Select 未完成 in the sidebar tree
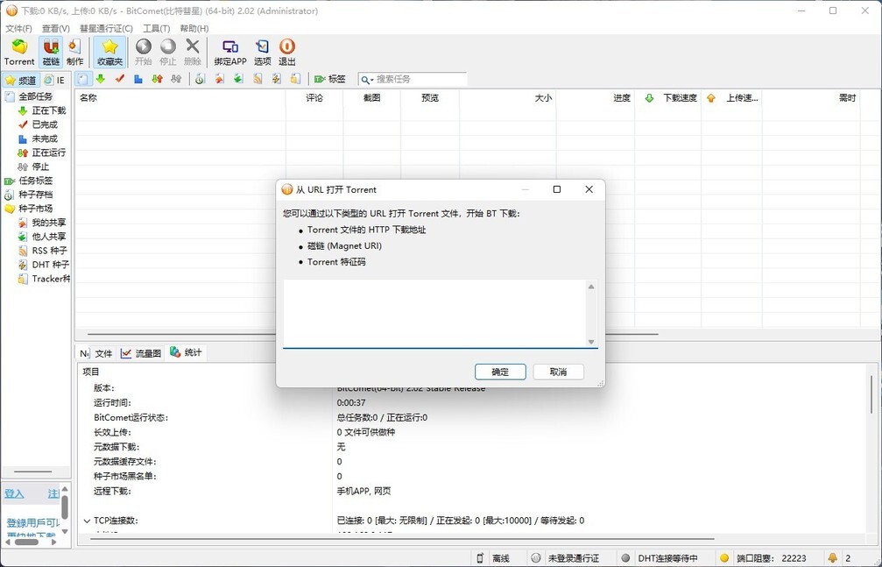 [45, 138]
